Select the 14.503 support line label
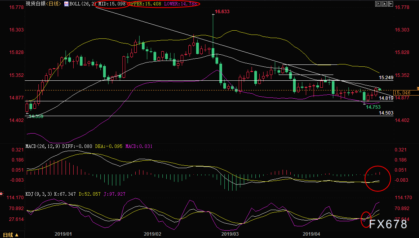 coord(386,113)
